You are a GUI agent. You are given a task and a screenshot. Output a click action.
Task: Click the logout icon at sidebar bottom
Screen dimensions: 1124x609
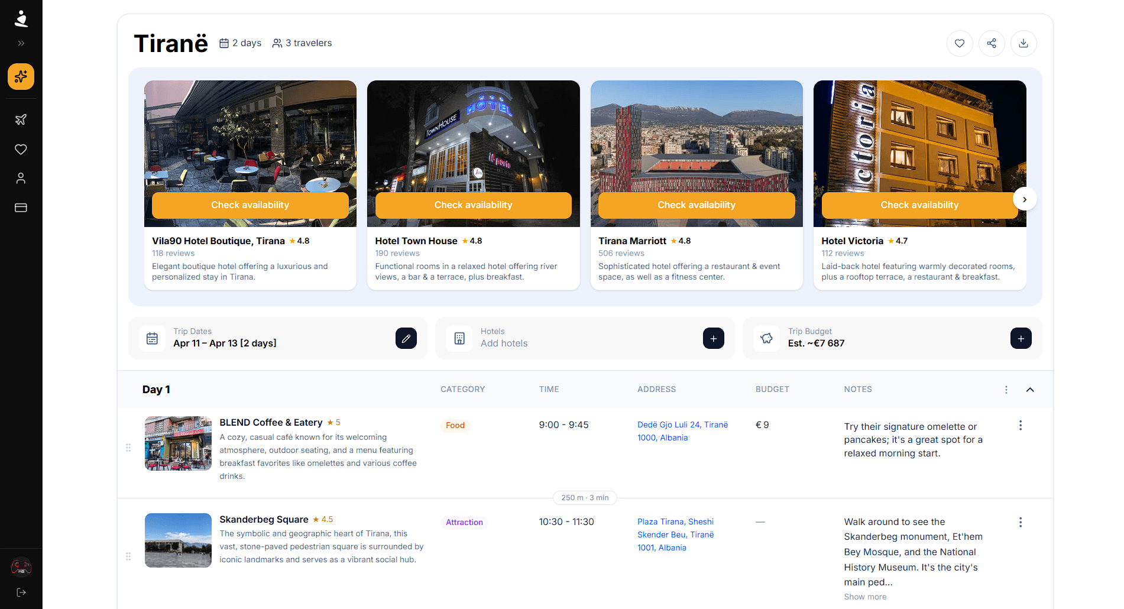(x=21, y=592)
